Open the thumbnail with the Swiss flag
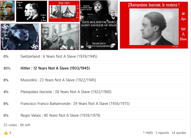Viewport: 191px width, 138px height. (7, 11)
